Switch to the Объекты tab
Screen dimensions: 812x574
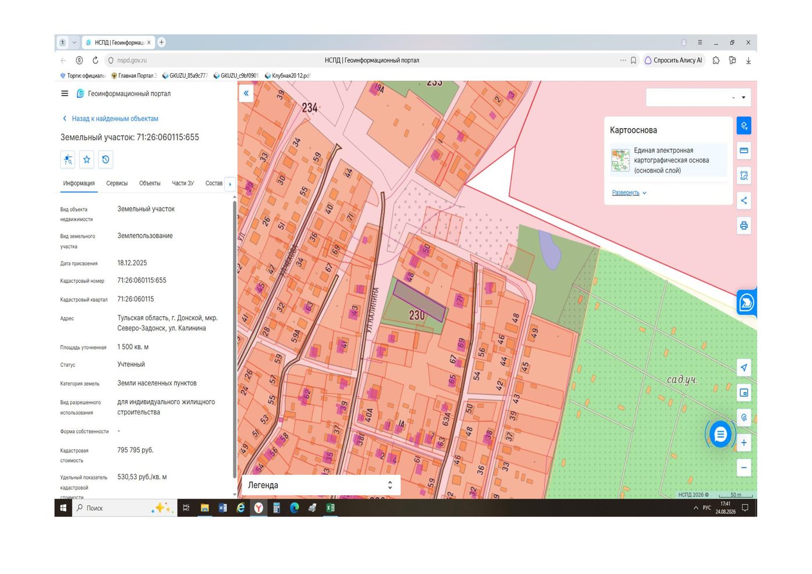click(150, 183)
